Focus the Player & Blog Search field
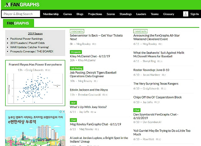This screenshot has width=201, height=146. pyautogui.click(x=21, y=14)
